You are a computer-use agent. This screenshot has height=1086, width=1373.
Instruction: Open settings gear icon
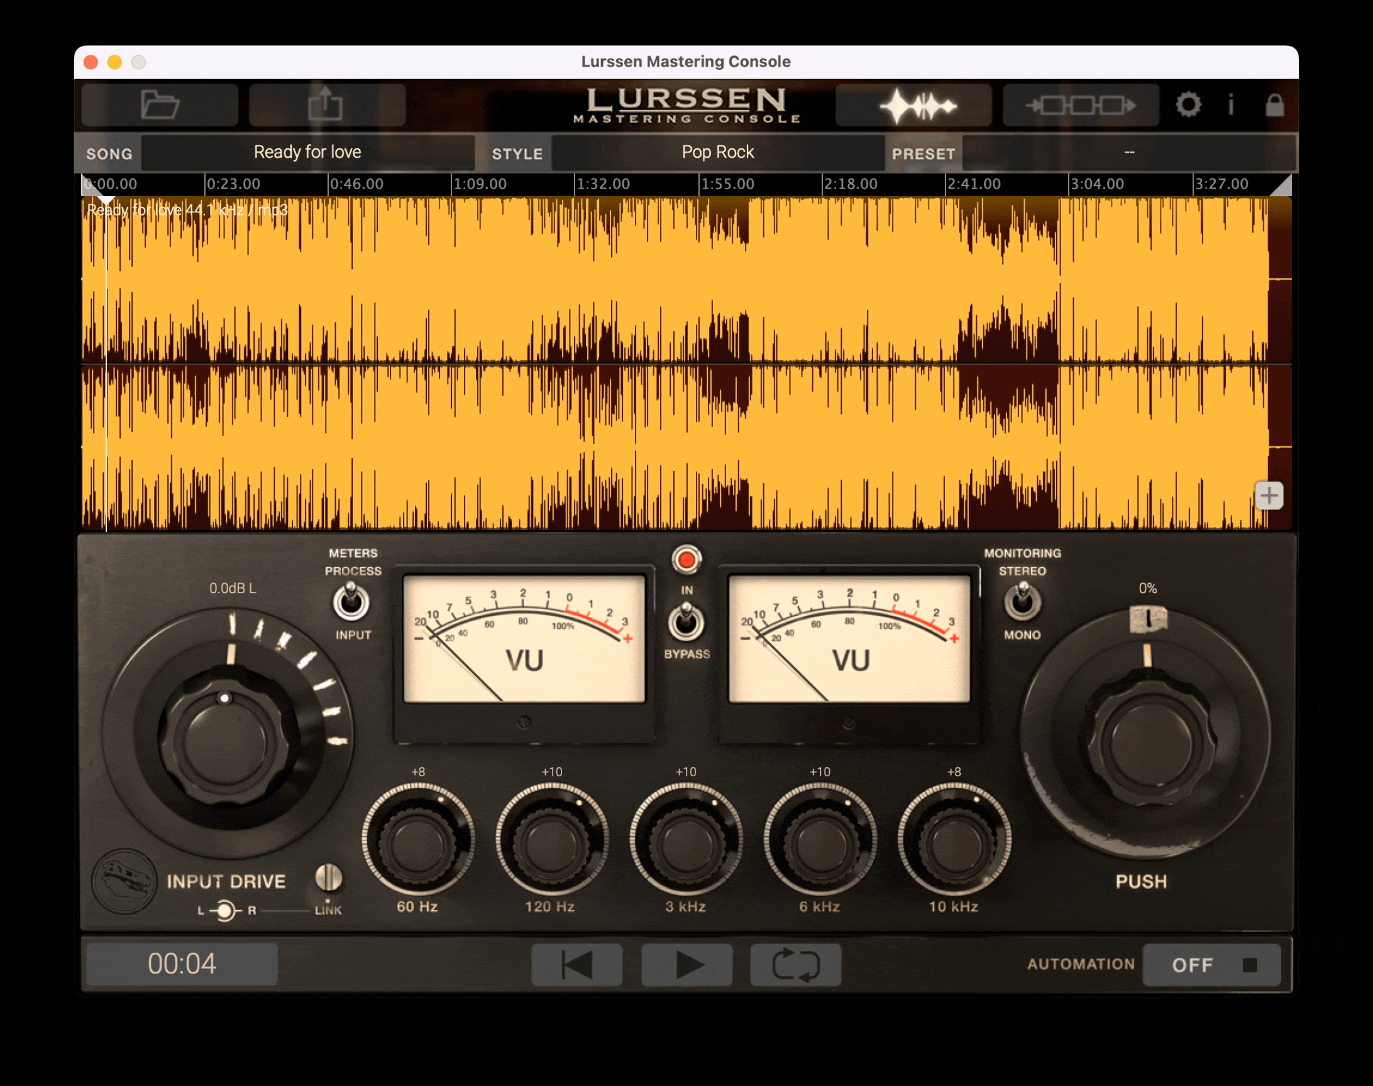pyautogui.click(x=1188, y=104)
